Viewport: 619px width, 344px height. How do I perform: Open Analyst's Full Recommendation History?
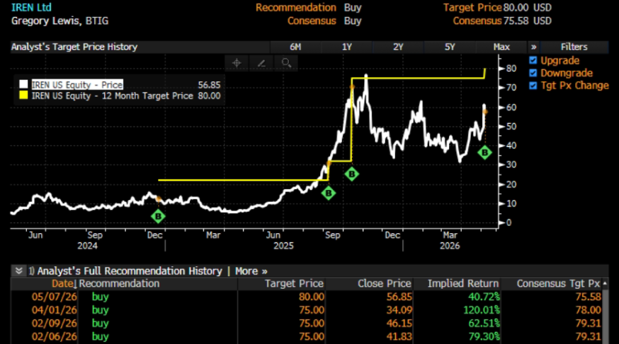(x=130, y=271)
